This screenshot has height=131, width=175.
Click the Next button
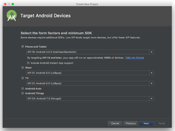tap(146, 123)
